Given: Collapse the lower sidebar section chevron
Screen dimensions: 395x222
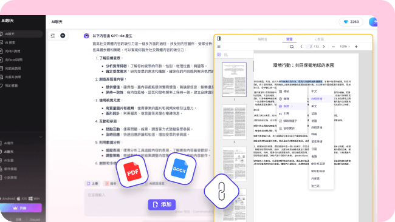Looking at the screenshot, I should coord(41,137).
